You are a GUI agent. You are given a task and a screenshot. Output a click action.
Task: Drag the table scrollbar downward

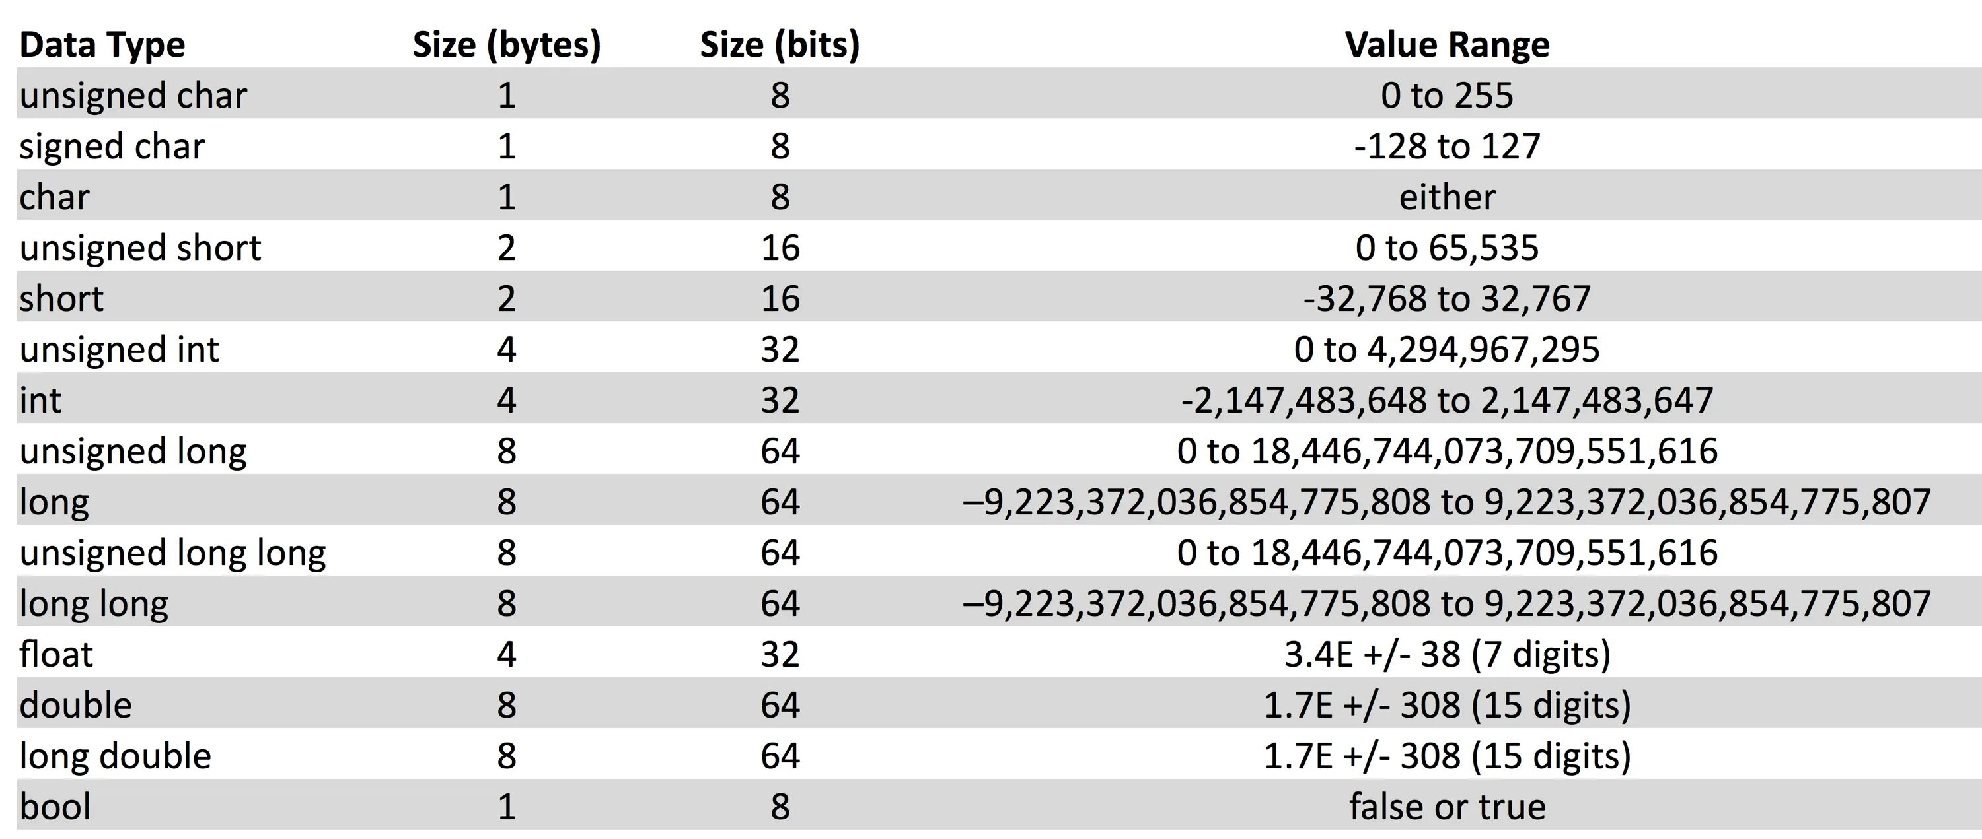(1972, 420)
